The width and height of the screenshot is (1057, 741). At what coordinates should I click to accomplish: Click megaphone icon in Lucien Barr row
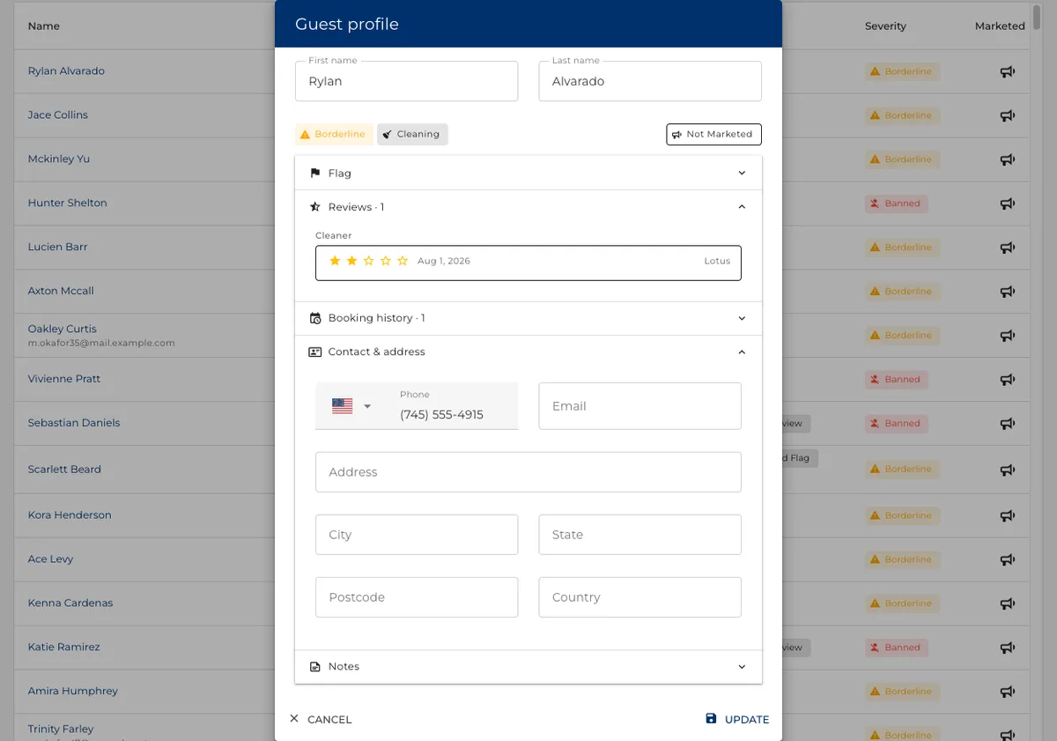pos(1008,248)
